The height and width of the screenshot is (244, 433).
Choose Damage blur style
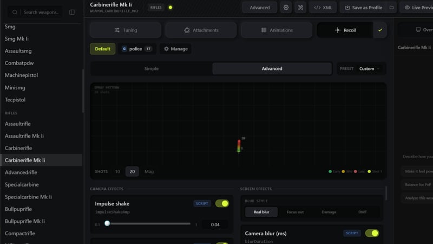point(329,212)
